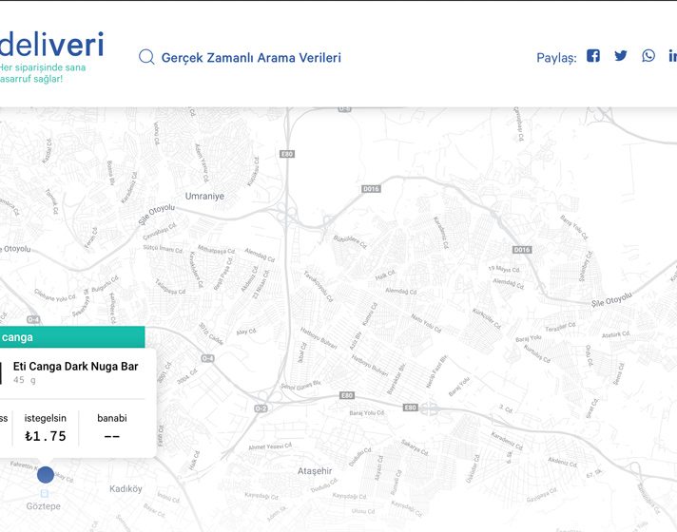Click the Kadıköy label on map

[126, 488]
